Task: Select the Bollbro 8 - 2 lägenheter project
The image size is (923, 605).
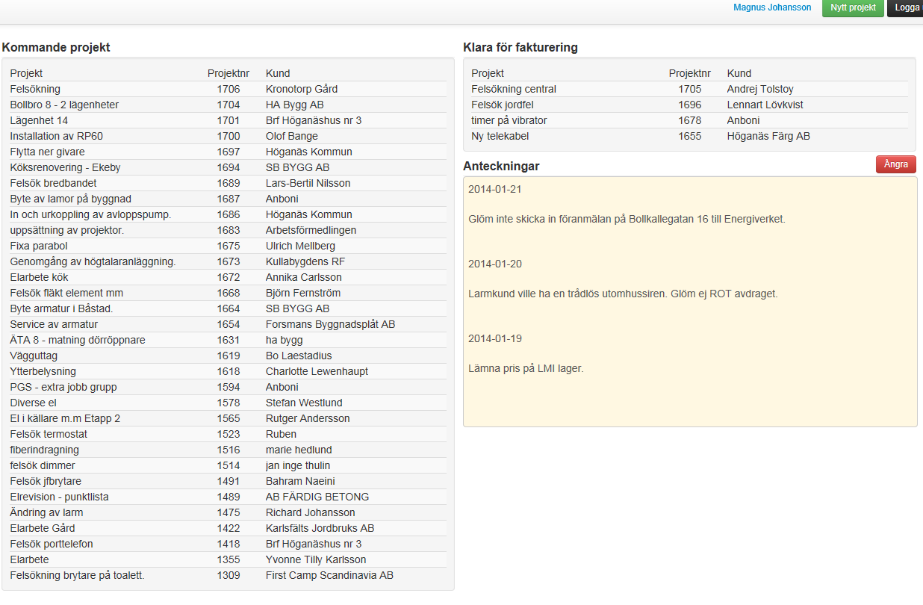Action: pyautogui.click(x=64, y=105)
